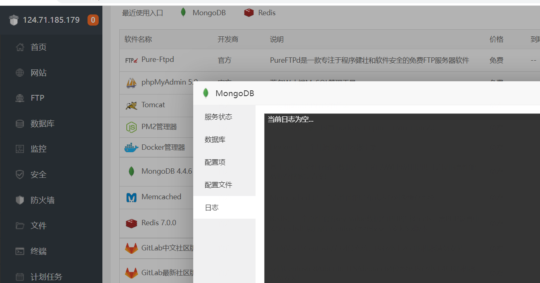Click the shield check icon for 安全
540x283 pixels.
[20, 175]
